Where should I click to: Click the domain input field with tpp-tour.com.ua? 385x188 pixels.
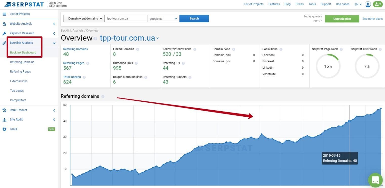click(x=126, y=18)
